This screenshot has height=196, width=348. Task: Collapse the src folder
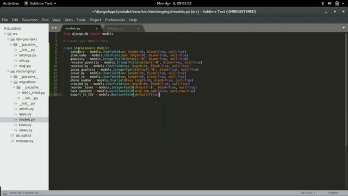5,34
